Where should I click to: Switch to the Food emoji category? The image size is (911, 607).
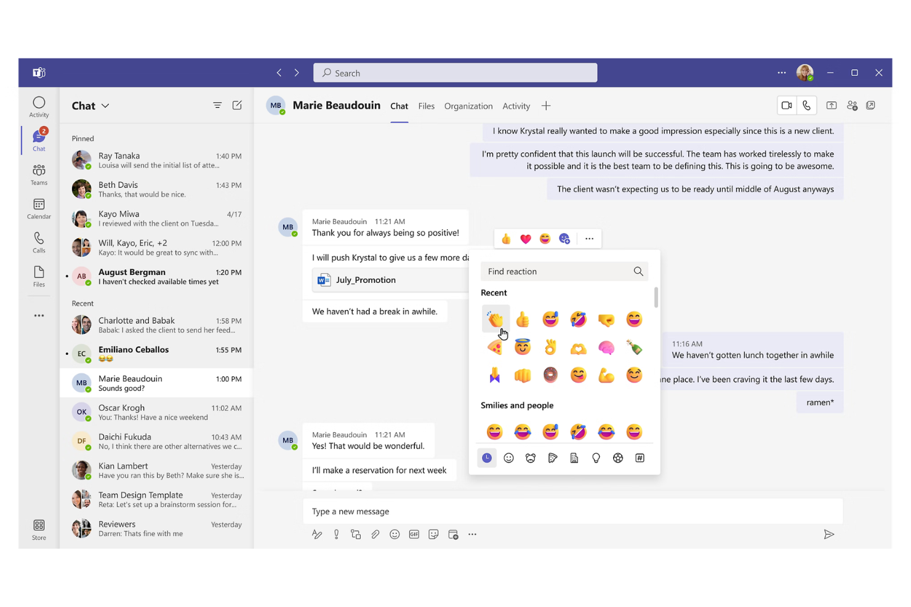point(552,458)
